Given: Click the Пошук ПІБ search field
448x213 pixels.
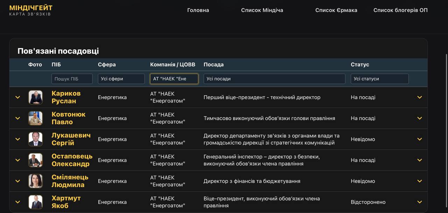Looking at the screenshot, I should coord(72,79).
